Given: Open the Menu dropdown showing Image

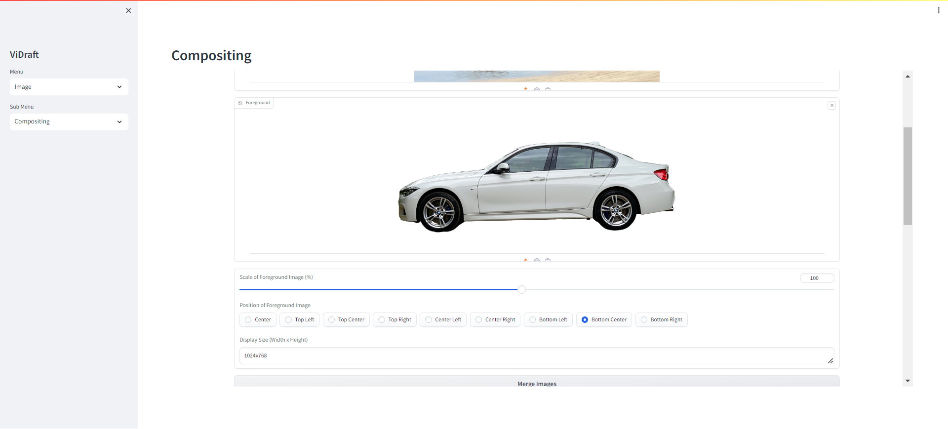Looking at the screenshot, I should pyautogui.click(x=69, y=87).
